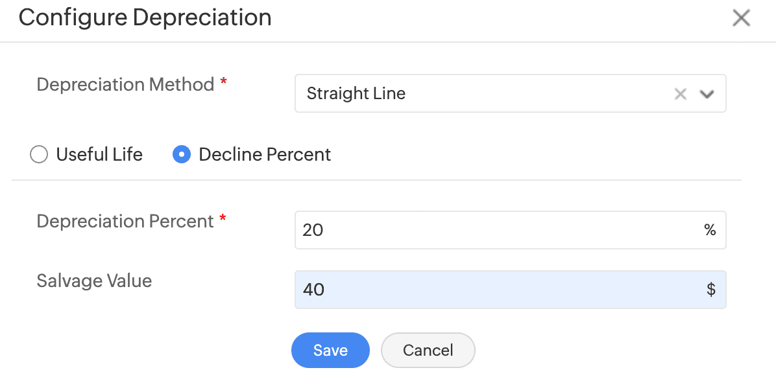This screenshot has width=776, height=381.
Task: Click the dollar symbol in Salvage Value
Action: point(711,290)
